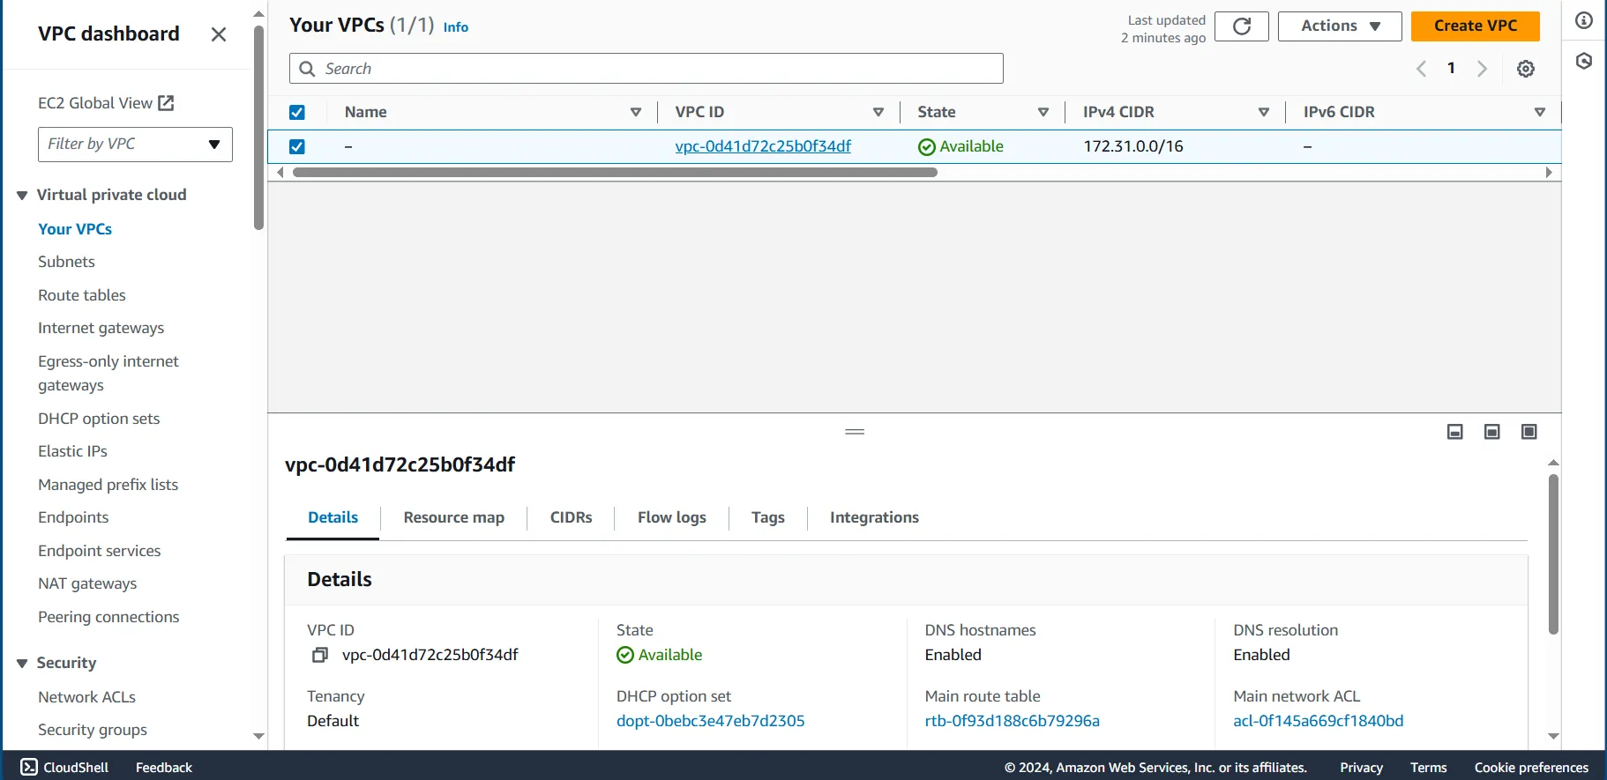Sort by IPv4 CIDR column arrow
The width and height of the screenshot is (1607, 780).
pos(1264,112)
